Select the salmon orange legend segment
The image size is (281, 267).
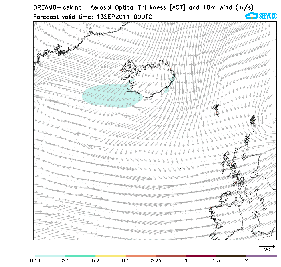pos(141,256)
